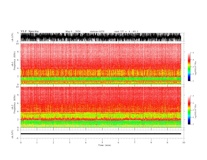Click the time axis tick label "6"
This screenshot has width=207, height=160.
[x=119, y=142]
